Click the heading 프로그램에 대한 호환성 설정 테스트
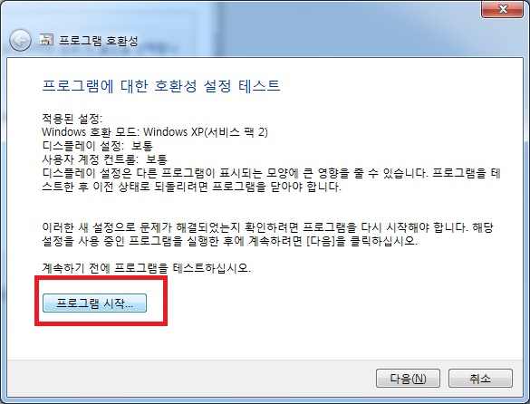The height and width of the screenshot is (404, 530). [161, 86]
